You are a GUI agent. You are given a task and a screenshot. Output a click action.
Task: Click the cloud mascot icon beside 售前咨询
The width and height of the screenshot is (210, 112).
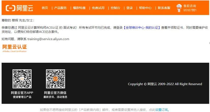point(179,8)
